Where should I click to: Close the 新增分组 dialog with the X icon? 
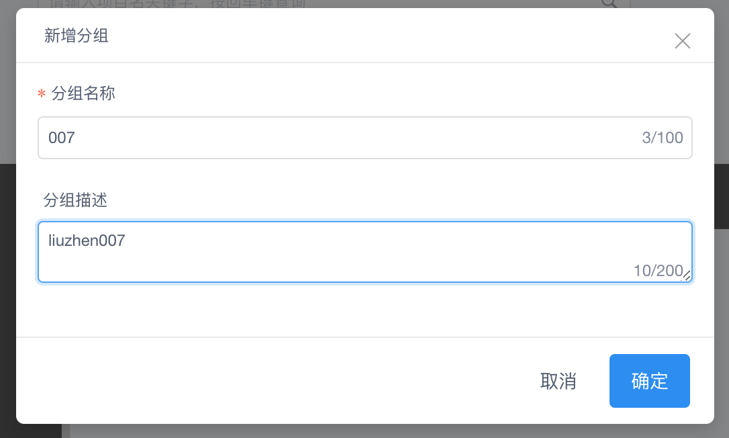(x=682, y=42)
